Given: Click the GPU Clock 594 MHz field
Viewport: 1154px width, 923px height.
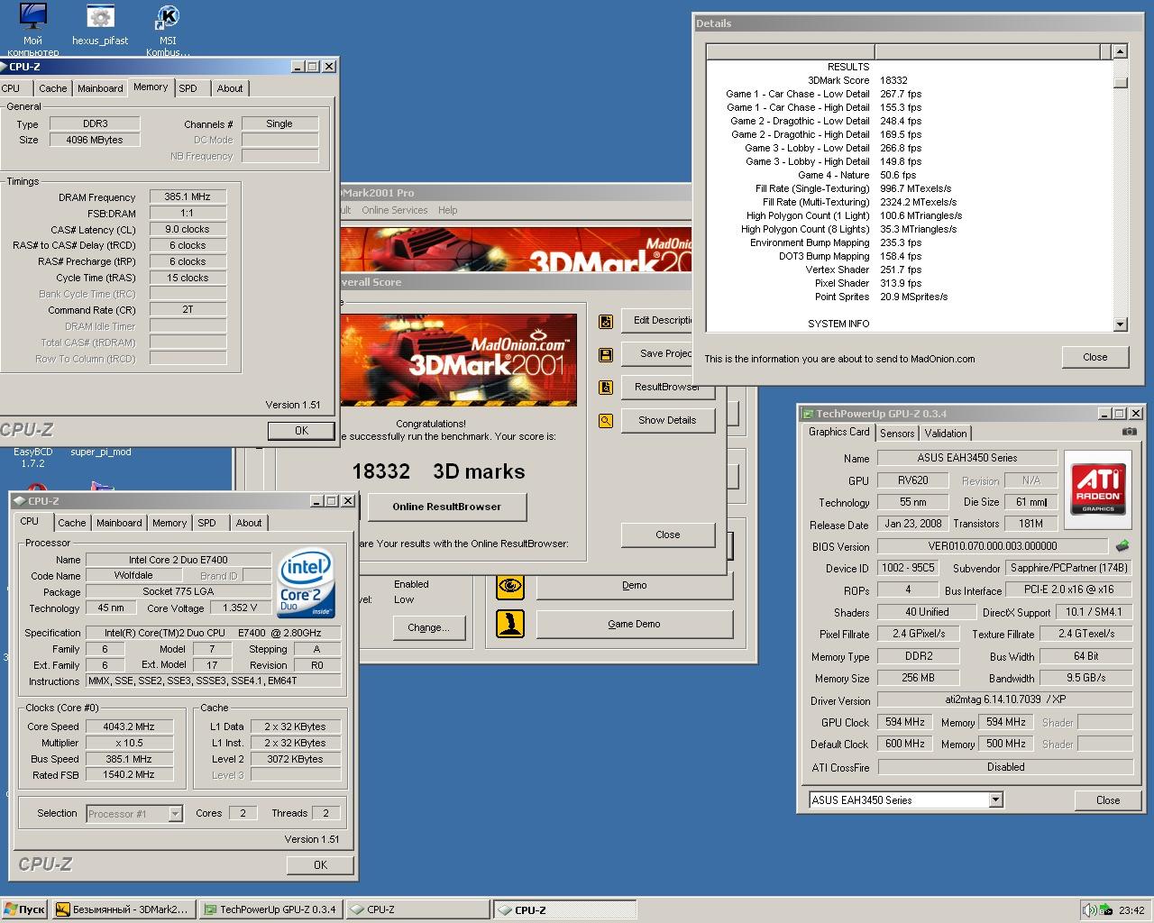Looking at the screenshot, I should pyautogui.click(x=904, y=722).
